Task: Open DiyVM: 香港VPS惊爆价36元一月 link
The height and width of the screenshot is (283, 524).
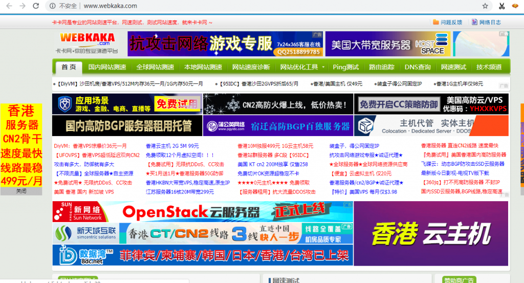Action: pos(90,146)
